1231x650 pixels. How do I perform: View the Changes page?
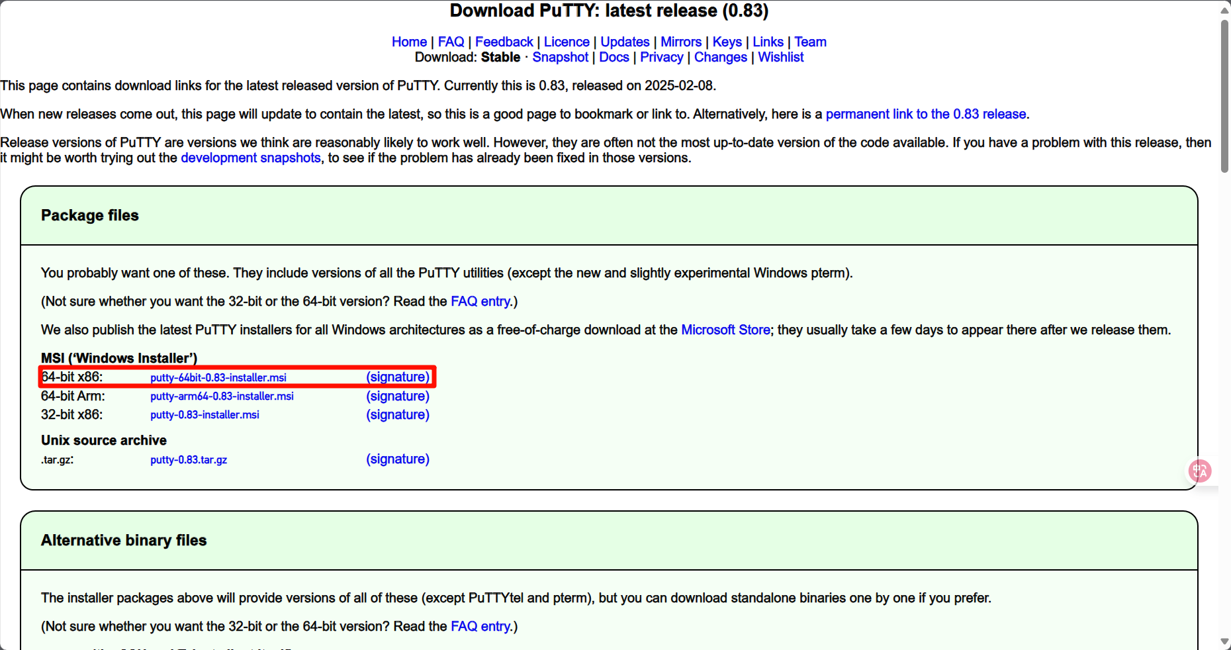(720, 57)
